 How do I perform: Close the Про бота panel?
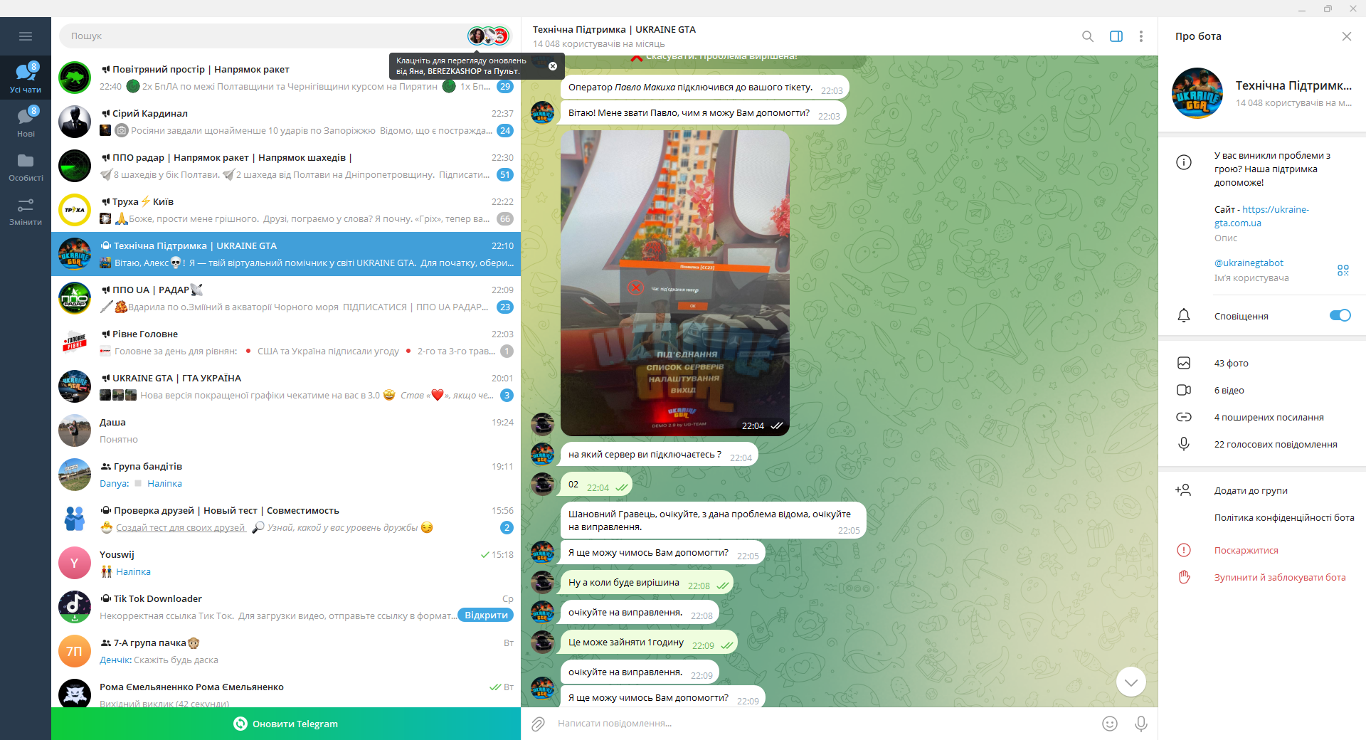pos(1346,36)
